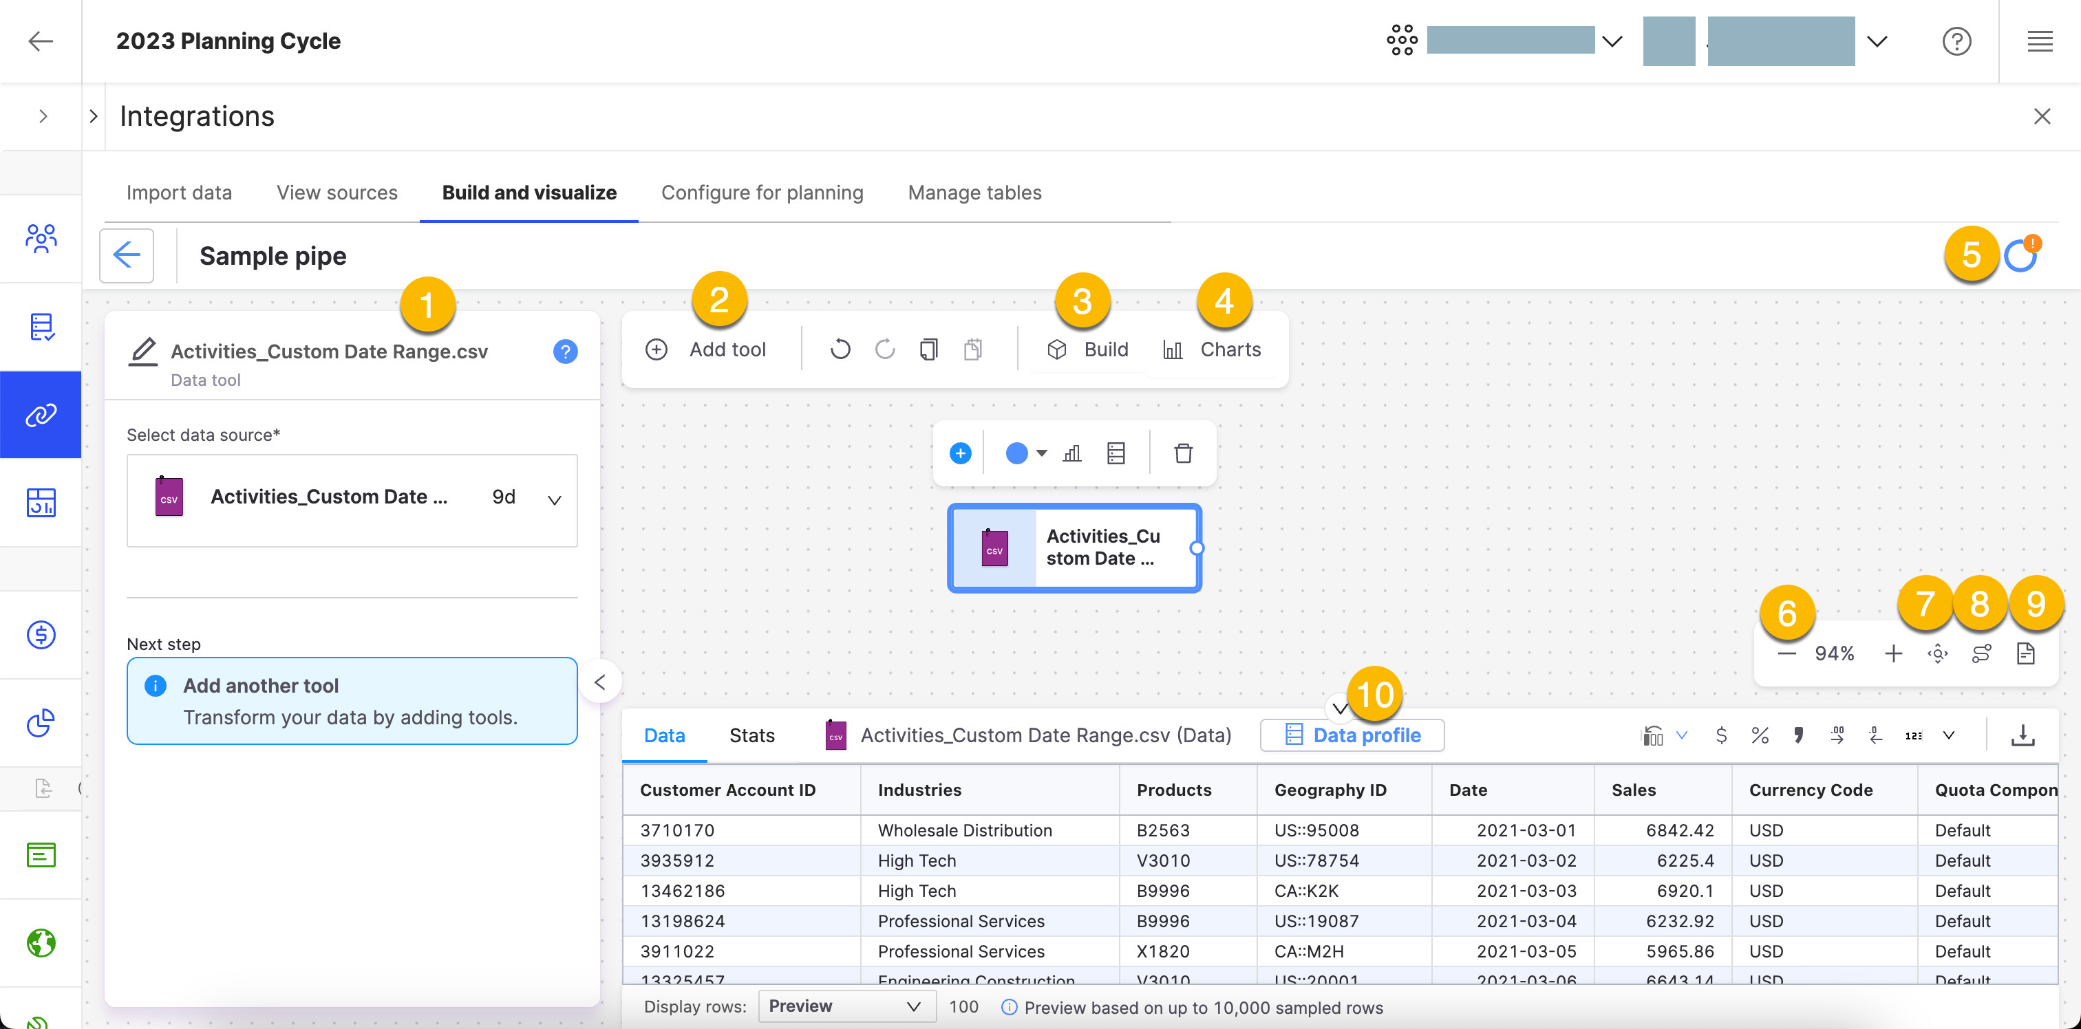
Task: Open the user account dropdown
Action: [1877, 41]
